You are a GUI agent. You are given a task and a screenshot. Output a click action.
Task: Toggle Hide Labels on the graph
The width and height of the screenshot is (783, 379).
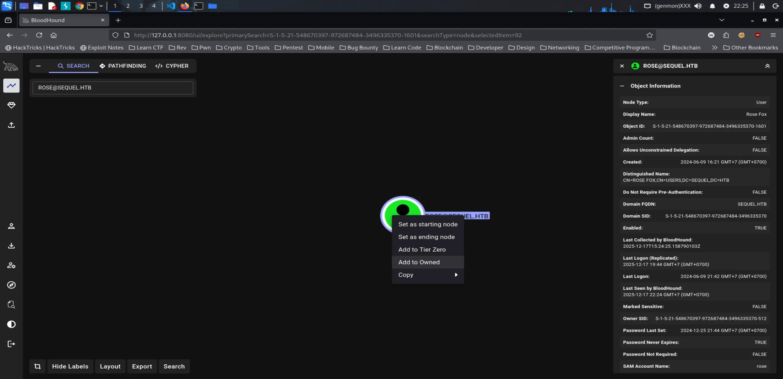point(70,366)
